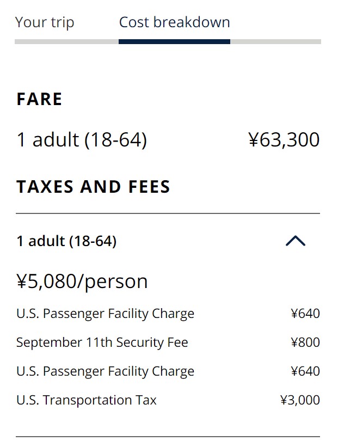Click the dark underline beneath Cost breakdown

tap(174, 41)
